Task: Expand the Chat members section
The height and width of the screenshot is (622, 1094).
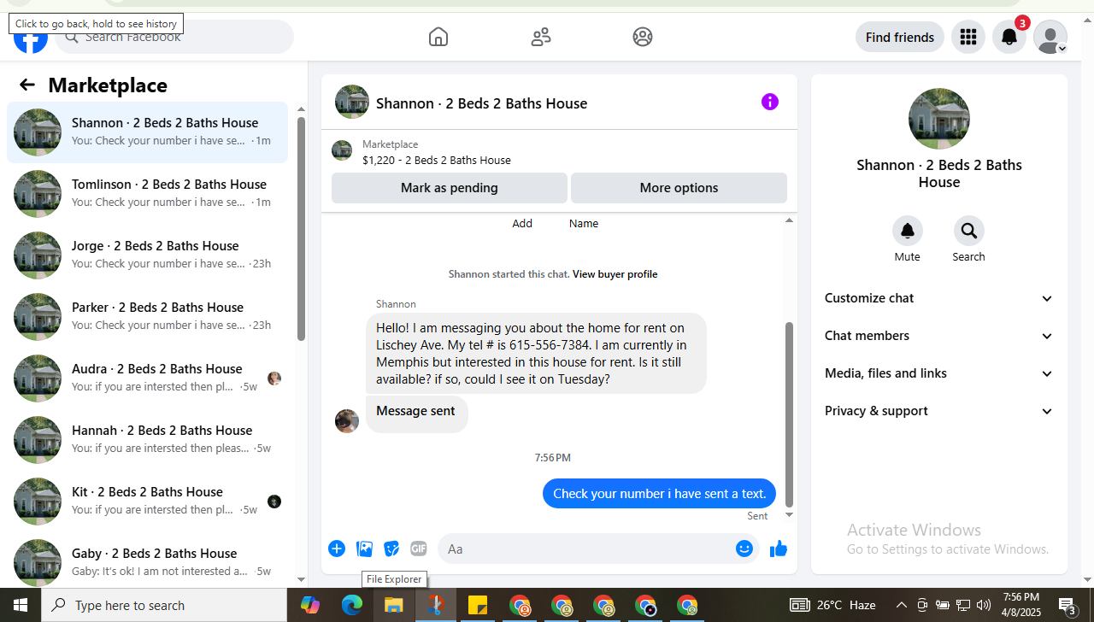Action: [939, 336]
